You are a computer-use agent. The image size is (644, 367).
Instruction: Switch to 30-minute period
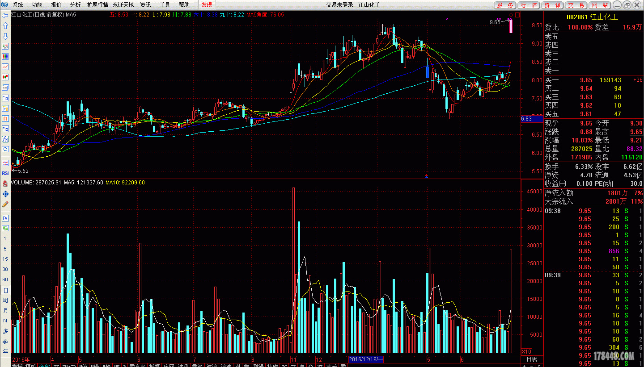5,270
